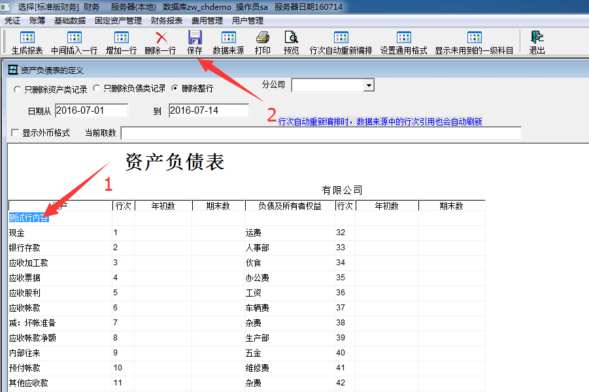Open the 财务报表 menu
The height and width of the screenshot is (392, 589).
167,20
